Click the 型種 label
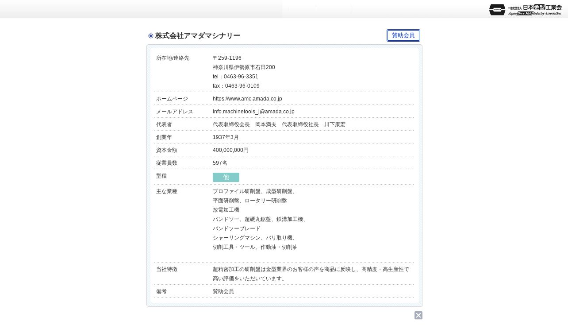 (x=161, y=176)
